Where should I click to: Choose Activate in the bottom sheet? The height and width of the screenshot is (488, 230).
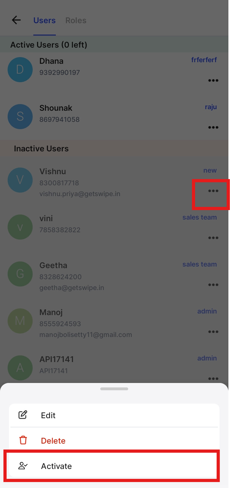point(114,466)
